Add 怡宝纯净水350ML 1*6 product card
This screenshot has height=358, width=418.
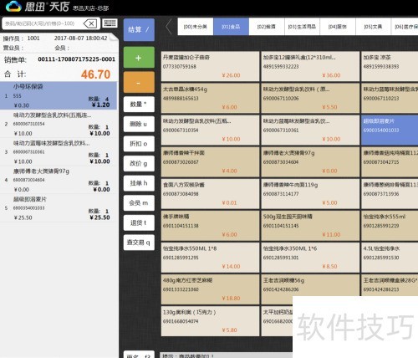(310, 258)
